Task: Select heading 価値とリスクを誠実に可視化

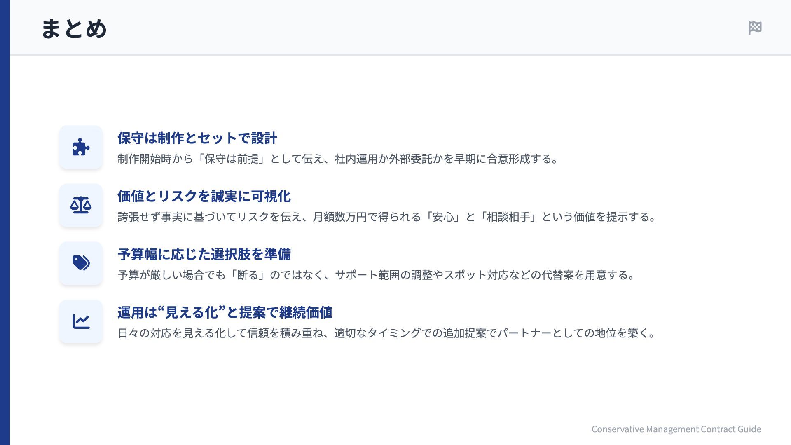Action: click(204, 196)
